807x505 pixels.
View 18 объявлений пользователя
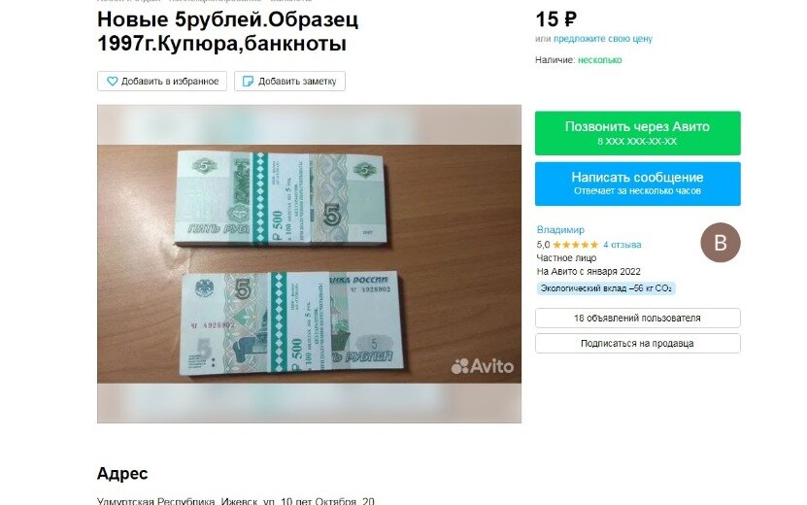[x=638, y=319]
